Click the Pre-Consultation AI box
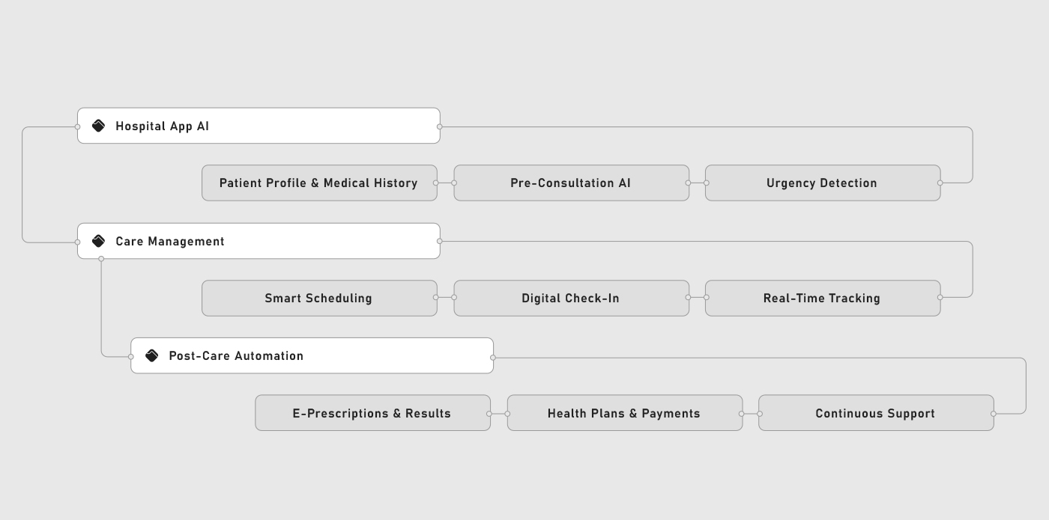Viewport: 1049px width, 520px height. 571,183
